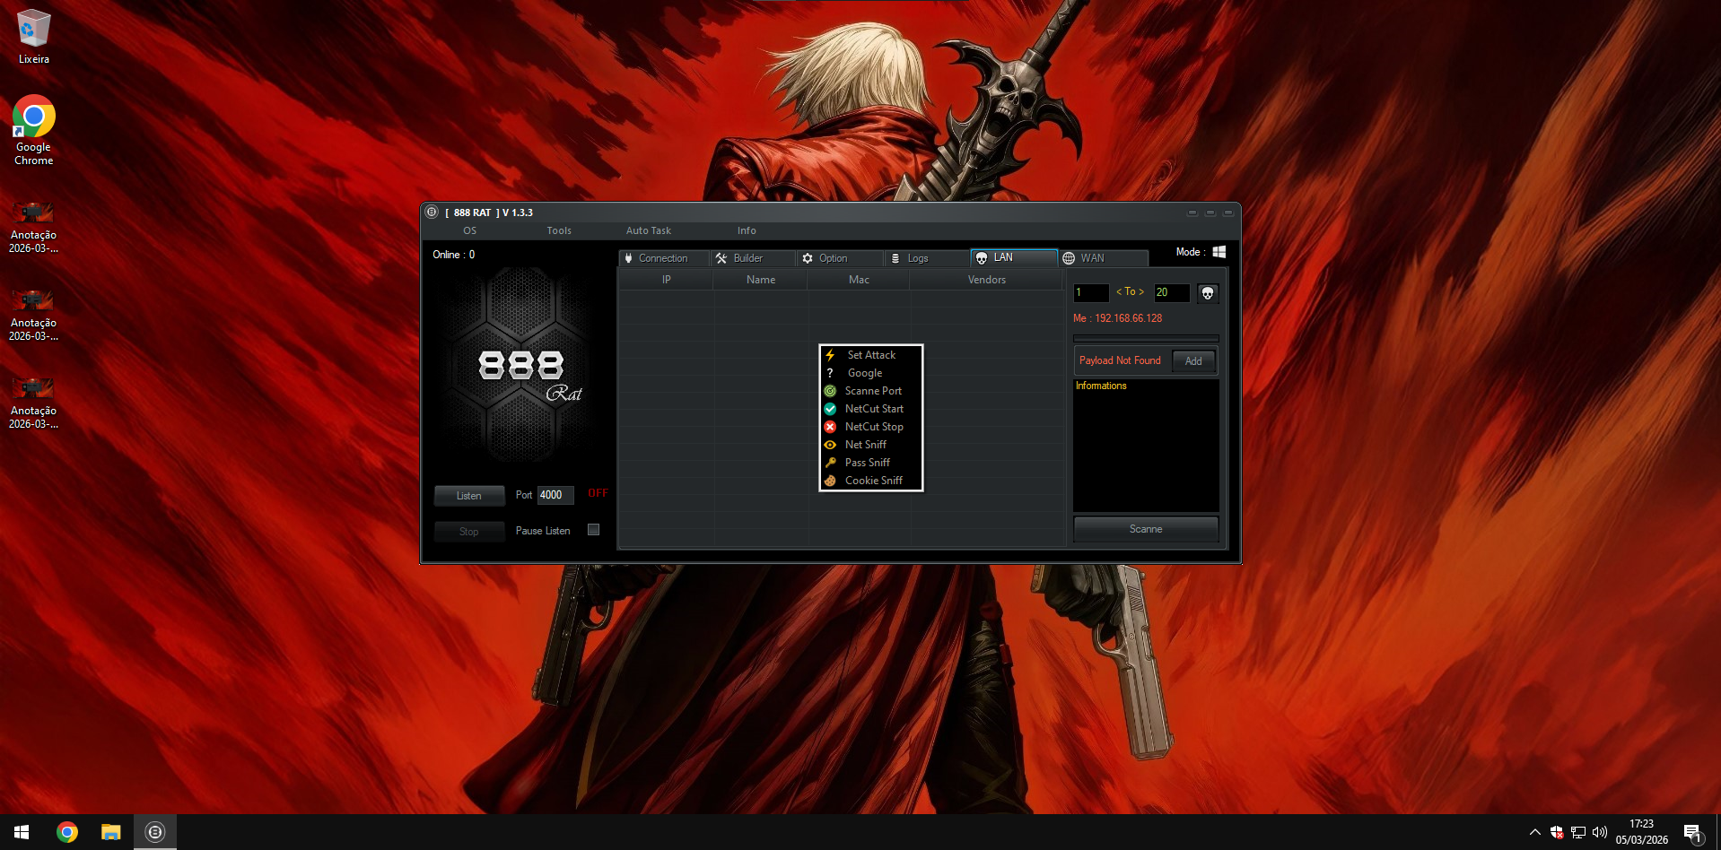Open the network tray icon

1578,832
